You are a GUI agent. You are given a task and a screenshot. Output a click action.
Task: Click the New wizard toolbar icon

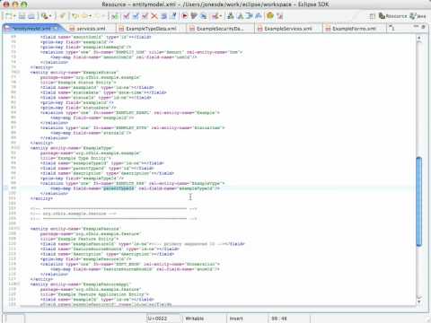point(8,16)
